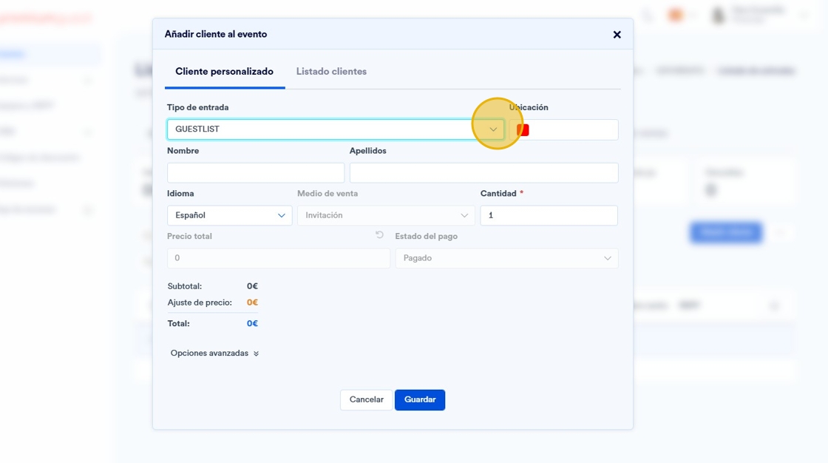
Task: Close the Añadir cliente al evento dialog
Action: tap(617, 34)
